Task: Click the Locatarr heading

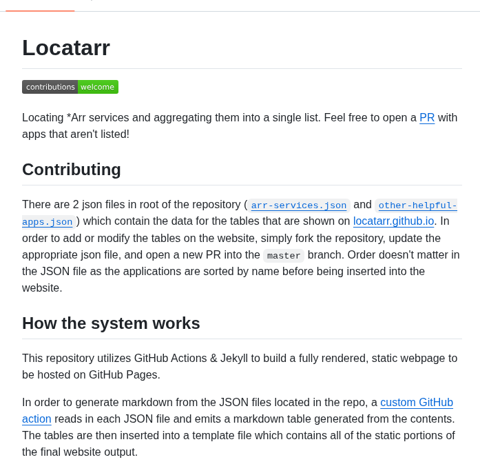Action: tap(66, 48)
